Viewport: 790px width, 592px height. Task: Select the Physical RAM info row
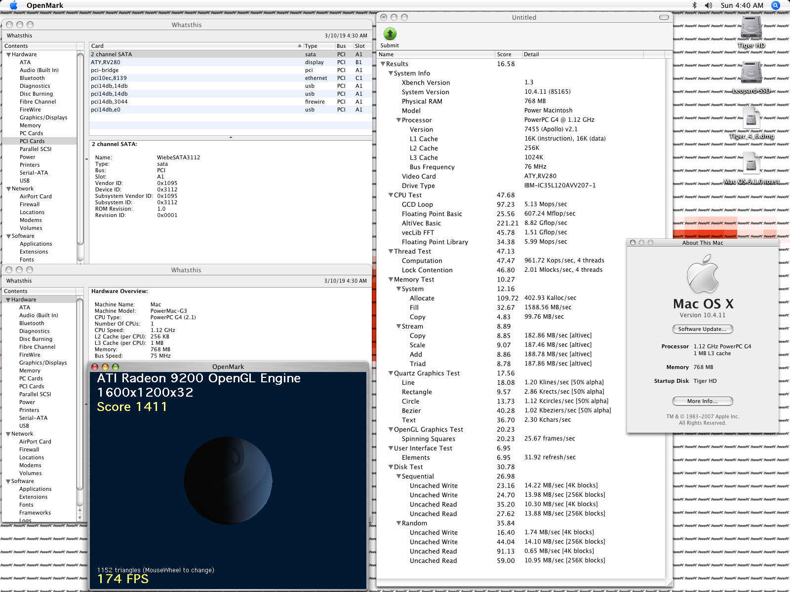point(520,101)
